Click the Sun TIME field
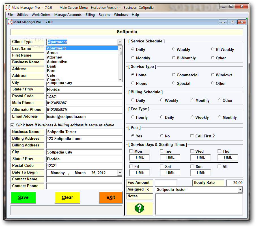This screenshot has width=256, height=227. point(201,173)
